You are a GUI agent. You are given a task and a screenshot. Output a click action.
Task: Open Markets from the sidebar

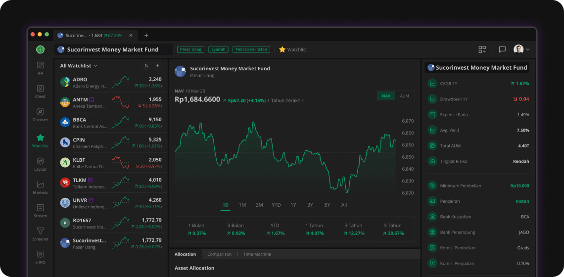pyautogui.click(x=40, y=187)
